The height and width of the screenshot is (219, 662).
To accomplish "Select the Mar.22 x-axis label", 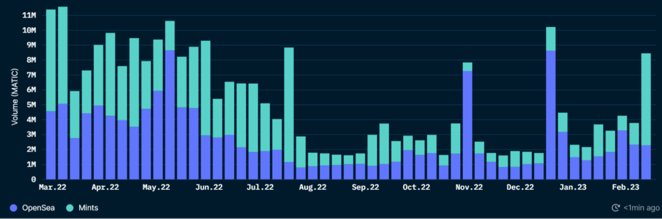I will 52,187.
